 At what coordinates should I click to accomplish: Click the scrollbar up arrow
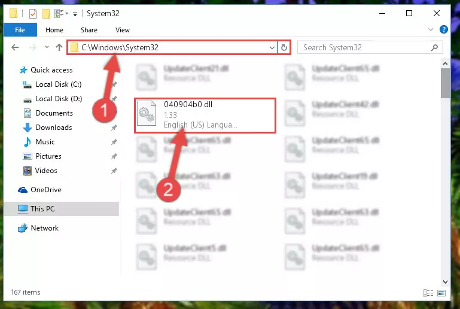(x=445, y=63)
